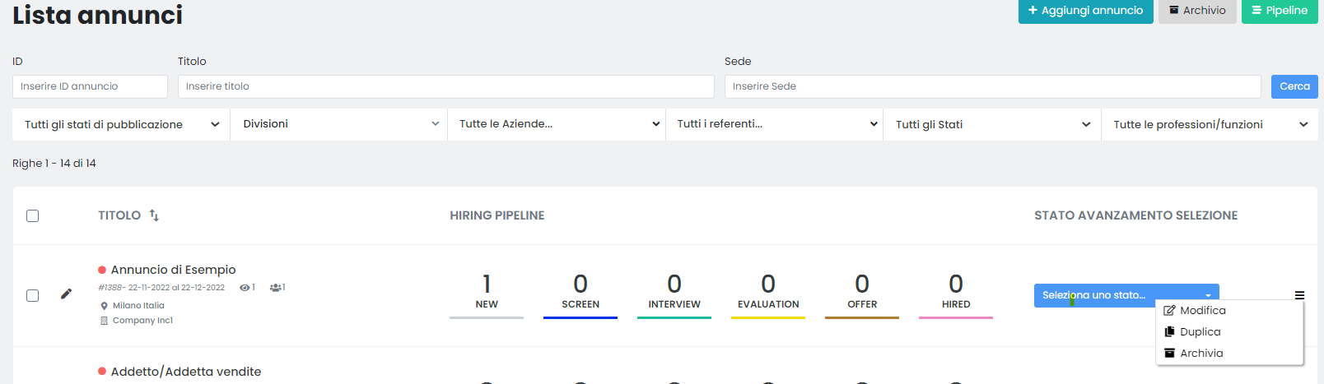
Task: Click the pencil edit icon for Annuncio di Esempio
Action: (66, 294)
